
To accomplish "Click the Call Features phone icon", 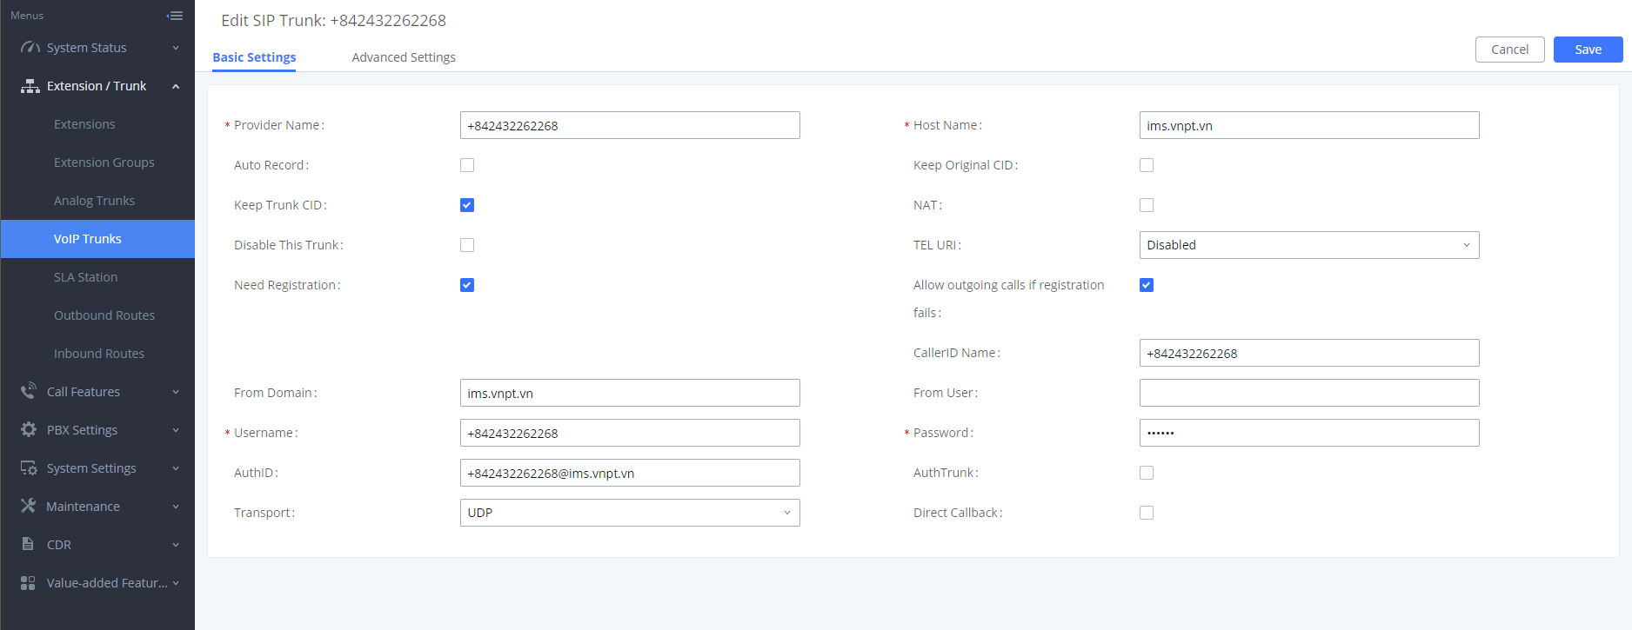I will [29, 391].
